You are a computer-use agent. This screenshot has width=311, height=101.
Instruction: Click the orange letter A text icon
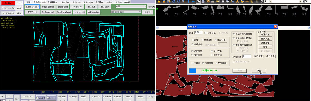pos(237,1)
